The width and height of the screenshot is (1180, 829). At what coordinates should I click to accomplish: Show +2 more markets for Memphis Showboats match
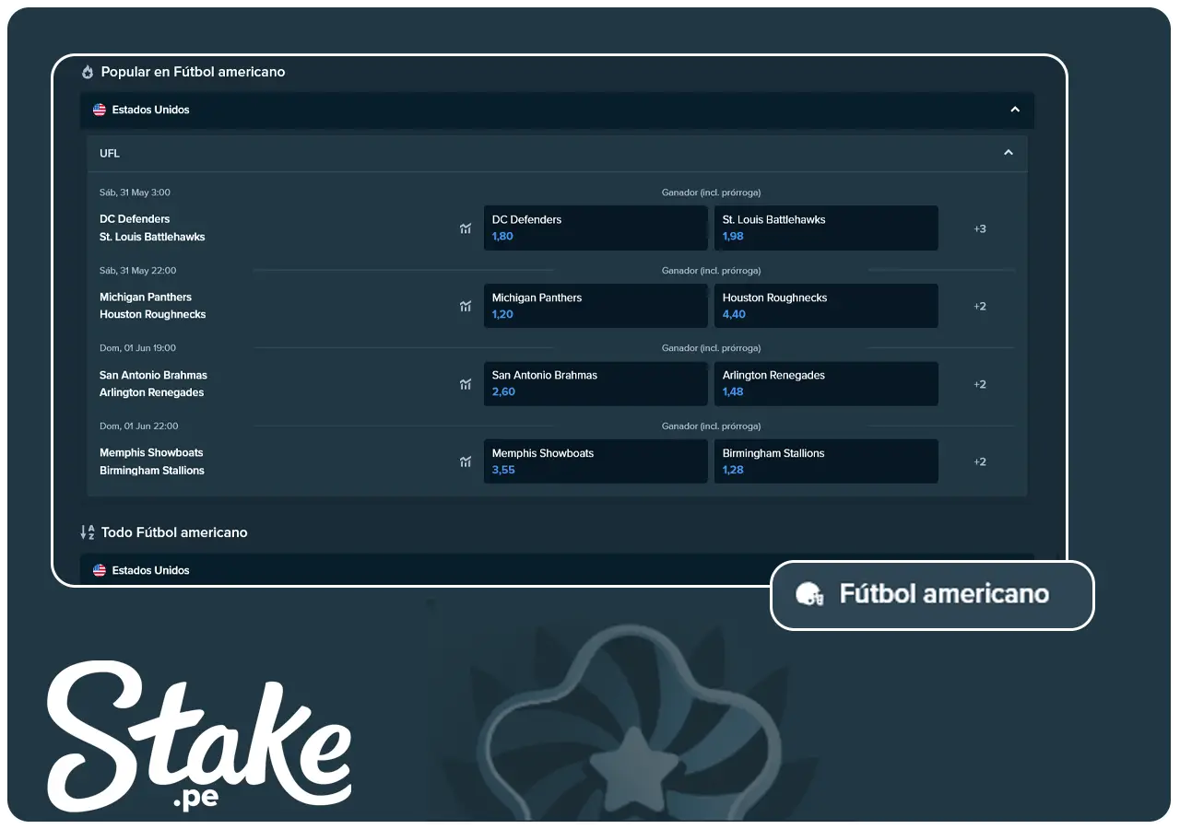click(980, 461)
